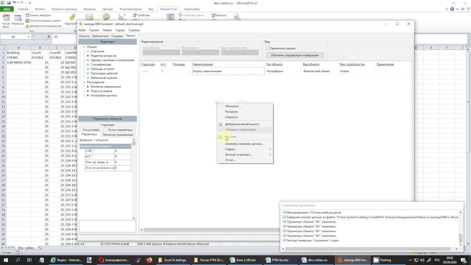Open Jadwiga Сервис menu
The image size is (471, 265).
pos(120,30)
